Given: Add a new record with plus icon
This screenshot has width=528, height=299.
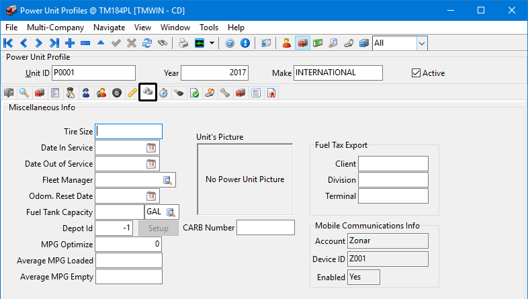Looking at the screenshot, I should [x=70, y=43].
